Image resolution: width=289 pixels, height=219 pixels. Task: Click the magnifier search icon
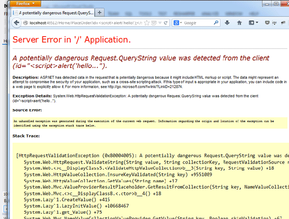click(216, 23)
